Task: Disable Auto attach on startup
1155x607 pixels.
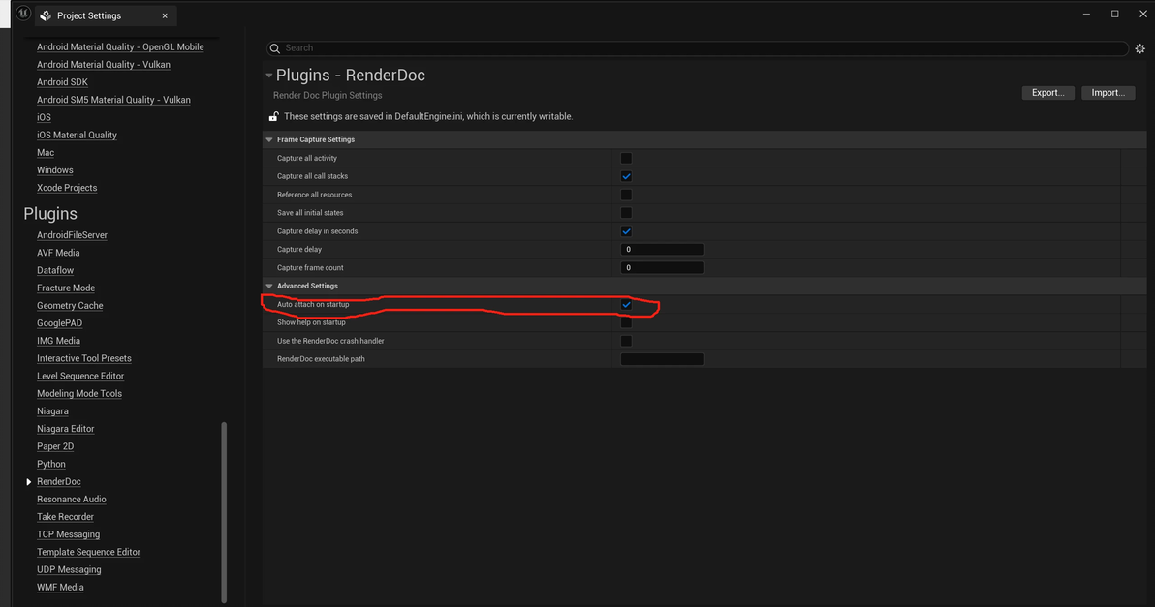Action: 626,305
